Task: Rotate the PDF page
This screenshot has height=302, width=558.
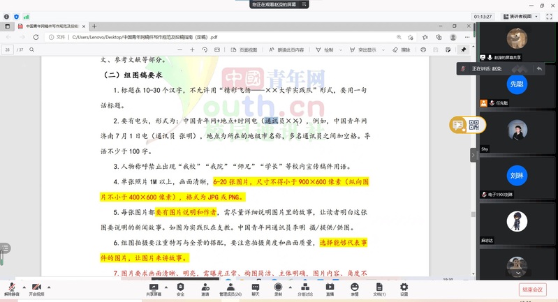Action: pyautogui.click(x=205, y=50)
